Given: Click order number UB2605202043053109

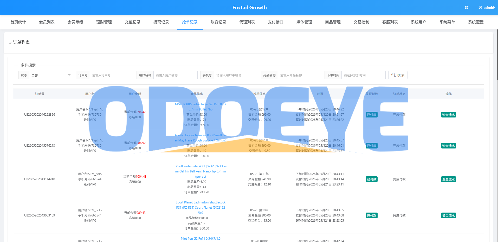Looking at the screenshot, I should click(40, 215).
